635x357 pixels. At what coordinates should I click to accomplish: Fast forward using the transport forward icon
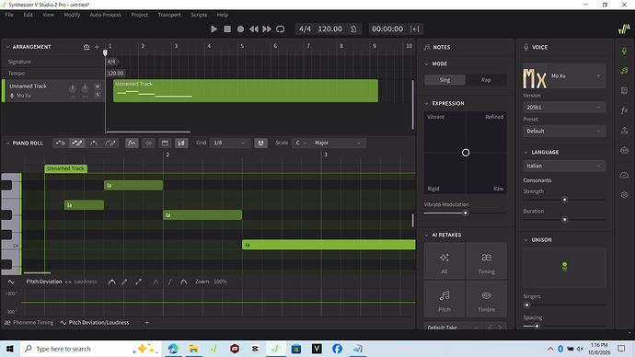point(267,29)
